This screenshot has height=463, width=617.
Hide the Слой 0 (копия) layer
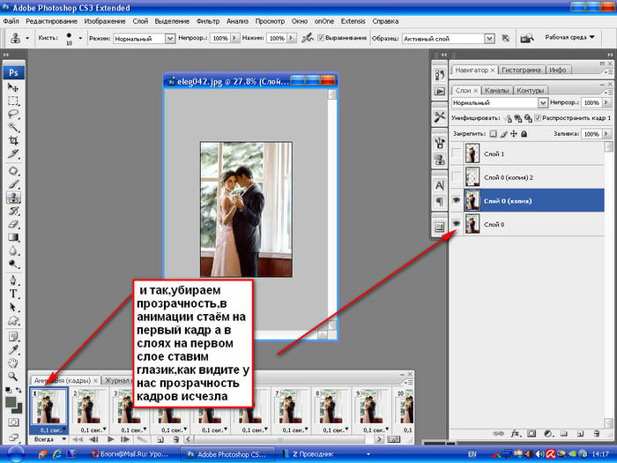[456, 200]
